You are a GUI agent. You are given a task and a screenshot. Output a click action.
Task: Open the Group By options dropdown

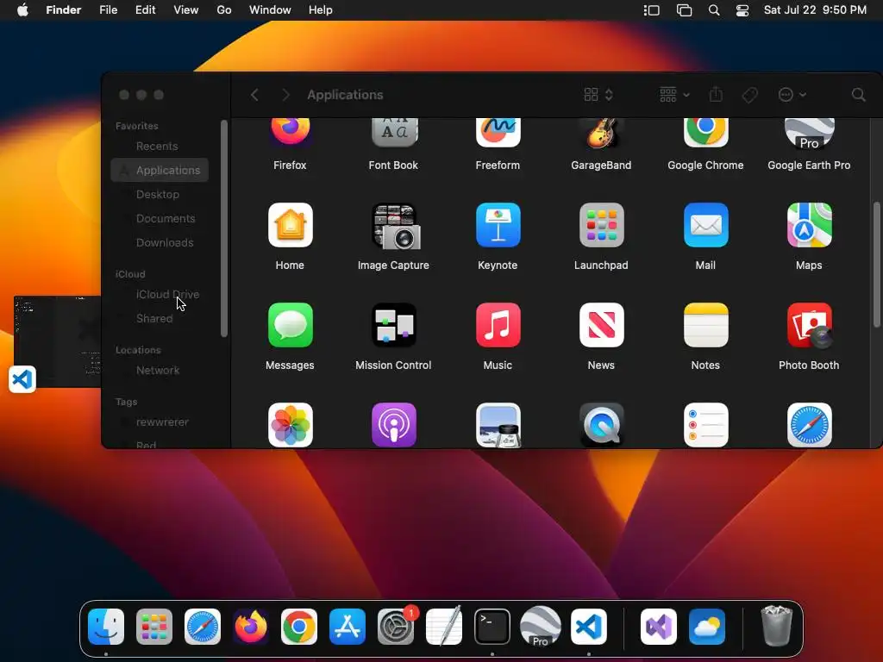(x=674, y=95)
